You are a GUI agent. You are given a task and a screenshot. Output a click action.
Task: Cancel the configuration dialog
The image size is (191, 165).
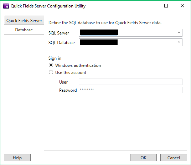pos(174,158)
